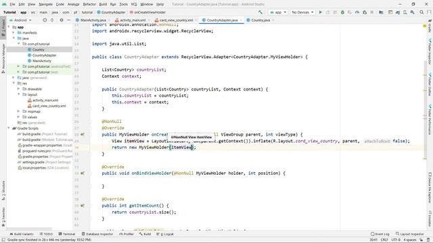Viewport: 433px width, 243px height.
Task: Click the CRLF line separator status entry
Action: 384,240
